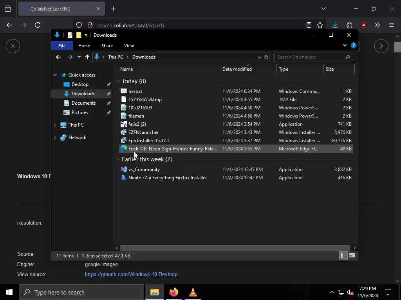Open the Windows Start menu
The width and height of the screenshot is (401, 300).
tap(9, 292)
